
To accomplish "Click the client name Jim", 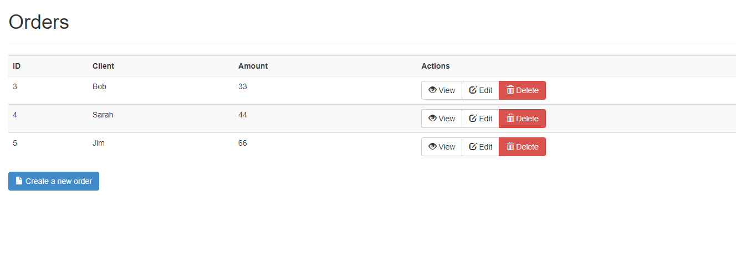I will point(98,143).
